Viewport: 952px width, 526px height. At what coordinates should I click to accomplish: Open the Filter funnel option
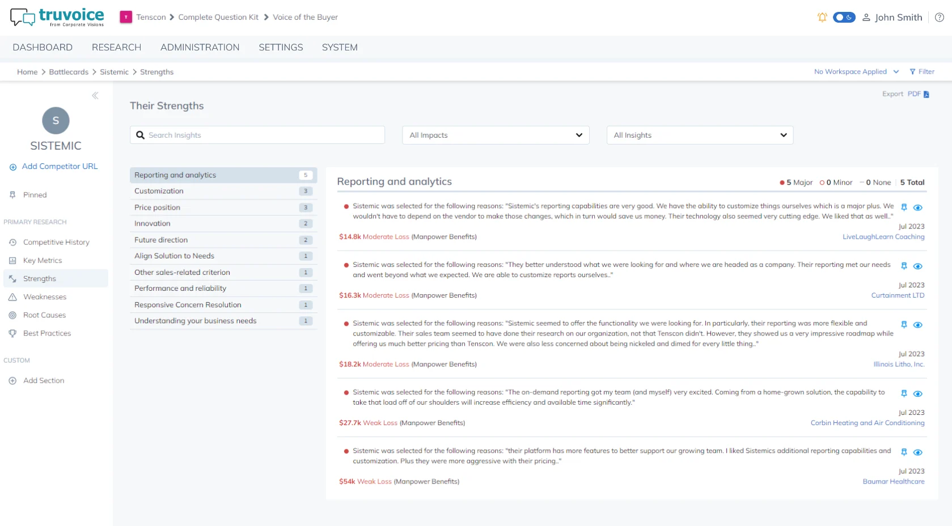(x=922, y=71)
